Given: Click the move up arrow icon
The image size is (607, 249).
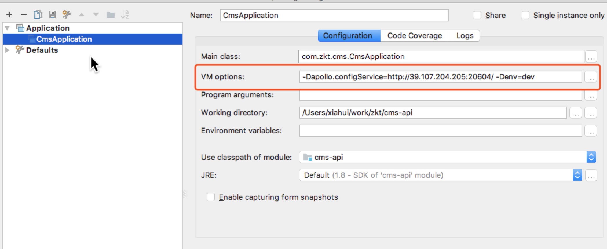Looking at the screenshot, I should [82, 14].
